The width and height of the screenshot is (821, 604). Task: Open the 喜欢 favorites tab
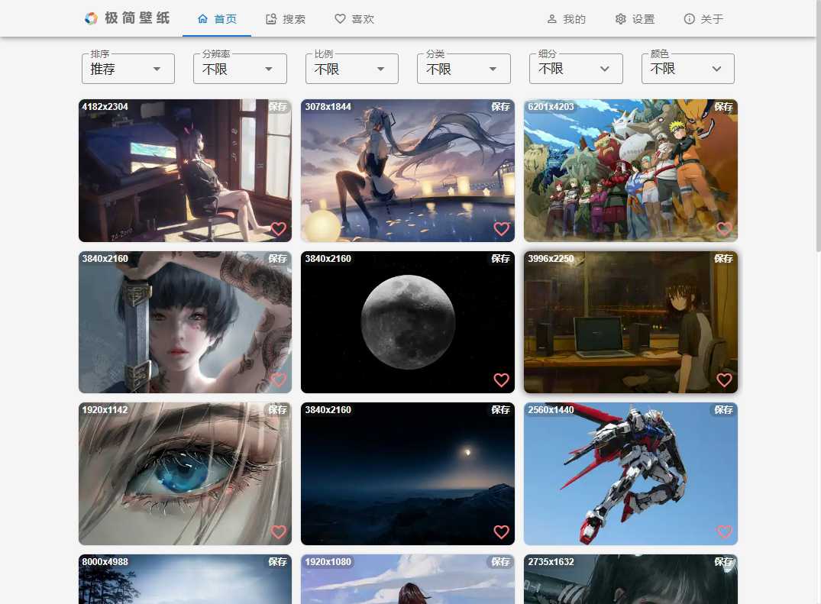tap(354, 19)
